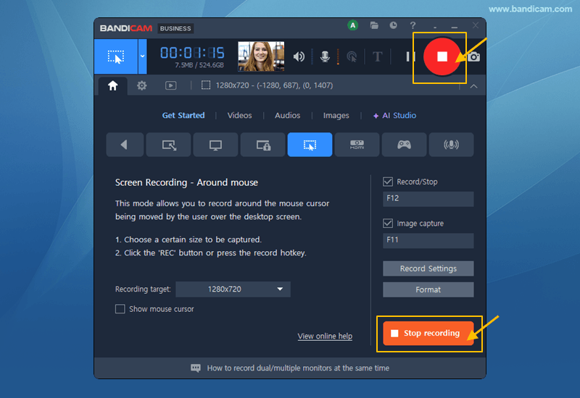Click the F12 hotkey field
Screen dimensions: 580x398
click(x=428, y=198)
